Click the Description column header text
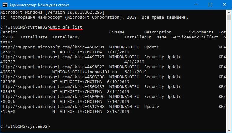Viewport: 232px width, 133px height. (158, 32)
